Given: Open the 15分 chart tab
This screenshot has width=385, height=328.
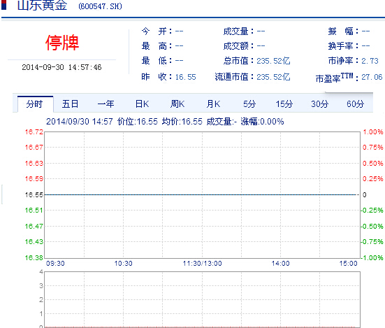Looking at the screenshot, I should pos(284,104).
